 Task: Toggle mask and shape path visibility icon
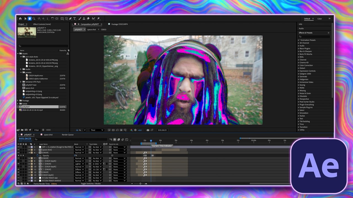tap(117, 130)
